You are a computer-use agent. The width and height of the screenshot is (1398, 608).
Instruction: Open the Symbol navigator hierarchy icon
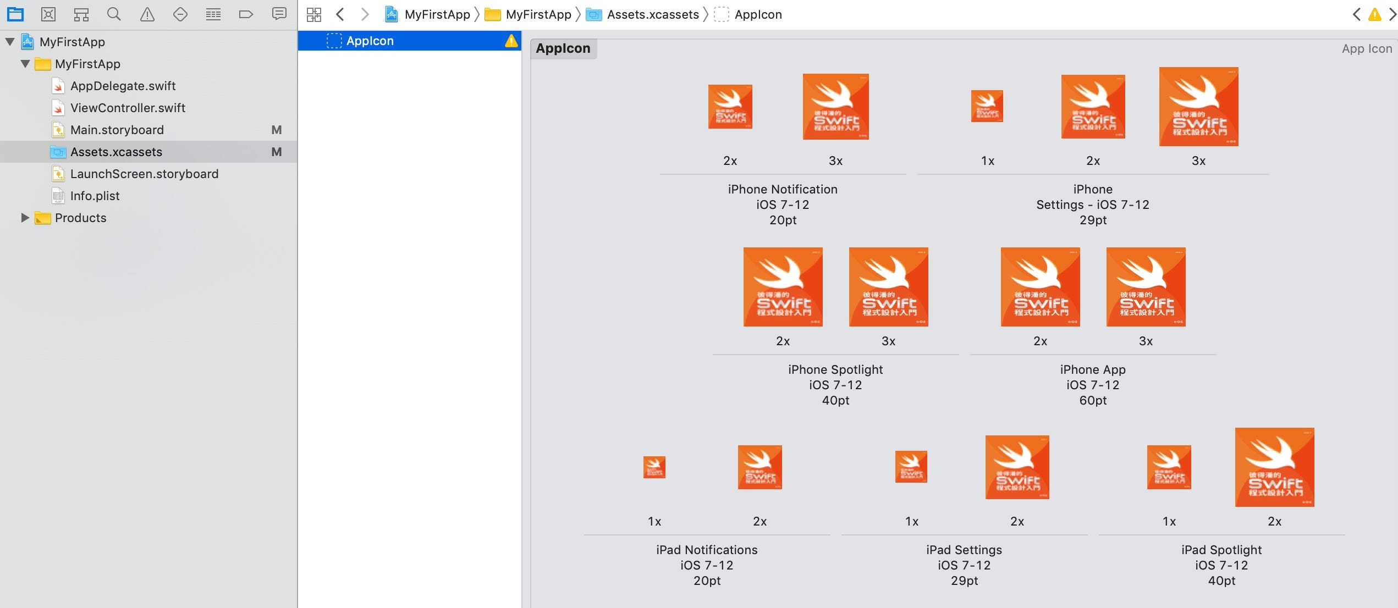(x=81, y=14)
